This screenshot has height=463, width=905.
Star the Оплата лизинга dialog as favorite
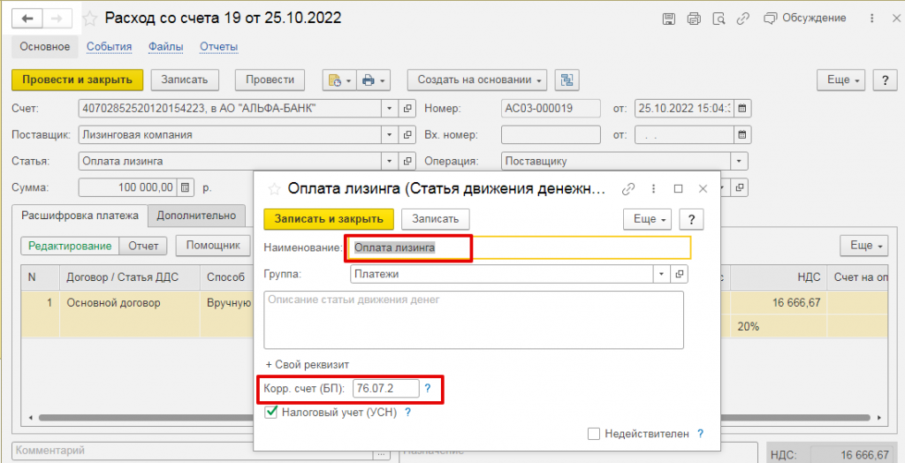coord(275,189)
